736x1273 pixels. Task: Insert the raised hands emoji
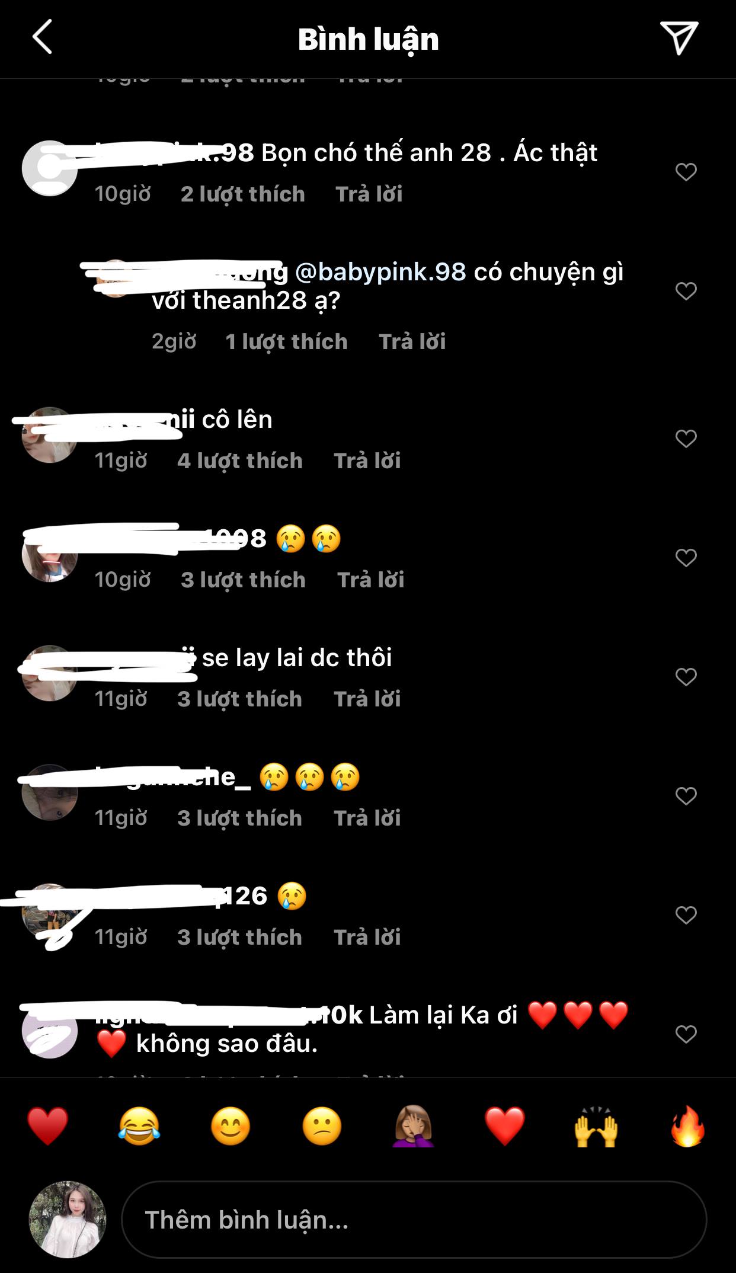click(x=596, y=1125)
